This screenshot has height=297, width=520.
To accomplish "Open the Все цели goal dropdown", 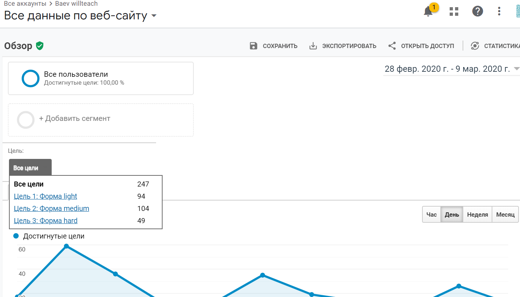I will click(x=30, y=168).
